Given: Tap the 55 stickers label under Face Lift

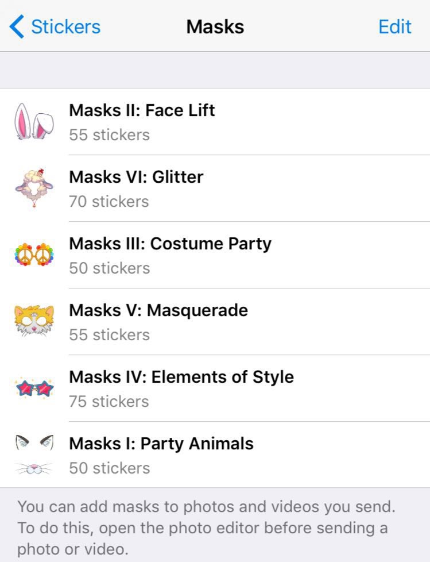Looking at the screenshot, I should (x=109, y=135).
